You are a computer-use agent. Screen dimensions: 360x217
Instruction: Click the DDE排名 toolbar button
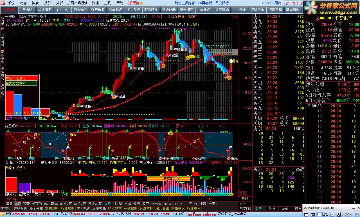[204, 10]
